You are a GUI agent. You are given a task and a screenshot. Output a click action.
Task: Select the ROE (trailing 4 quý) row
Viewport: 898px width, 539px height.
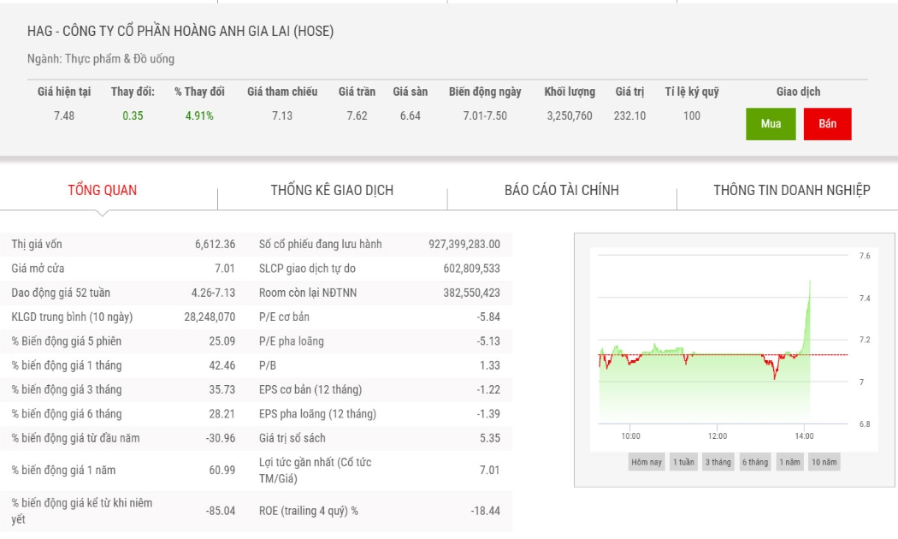click(380, 511)
